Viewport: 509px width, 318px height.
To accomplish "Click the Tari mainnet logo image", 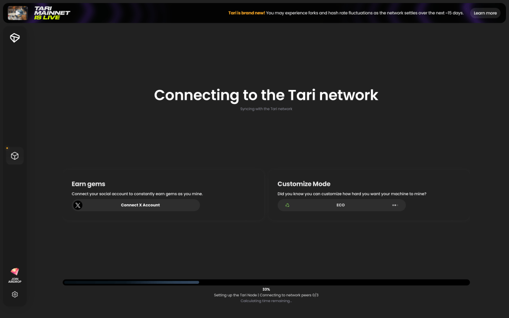I will [17, 13].
